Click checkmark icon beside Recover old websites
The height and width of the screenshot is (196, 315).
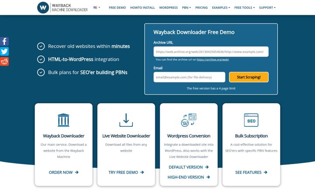pos(41,46)
